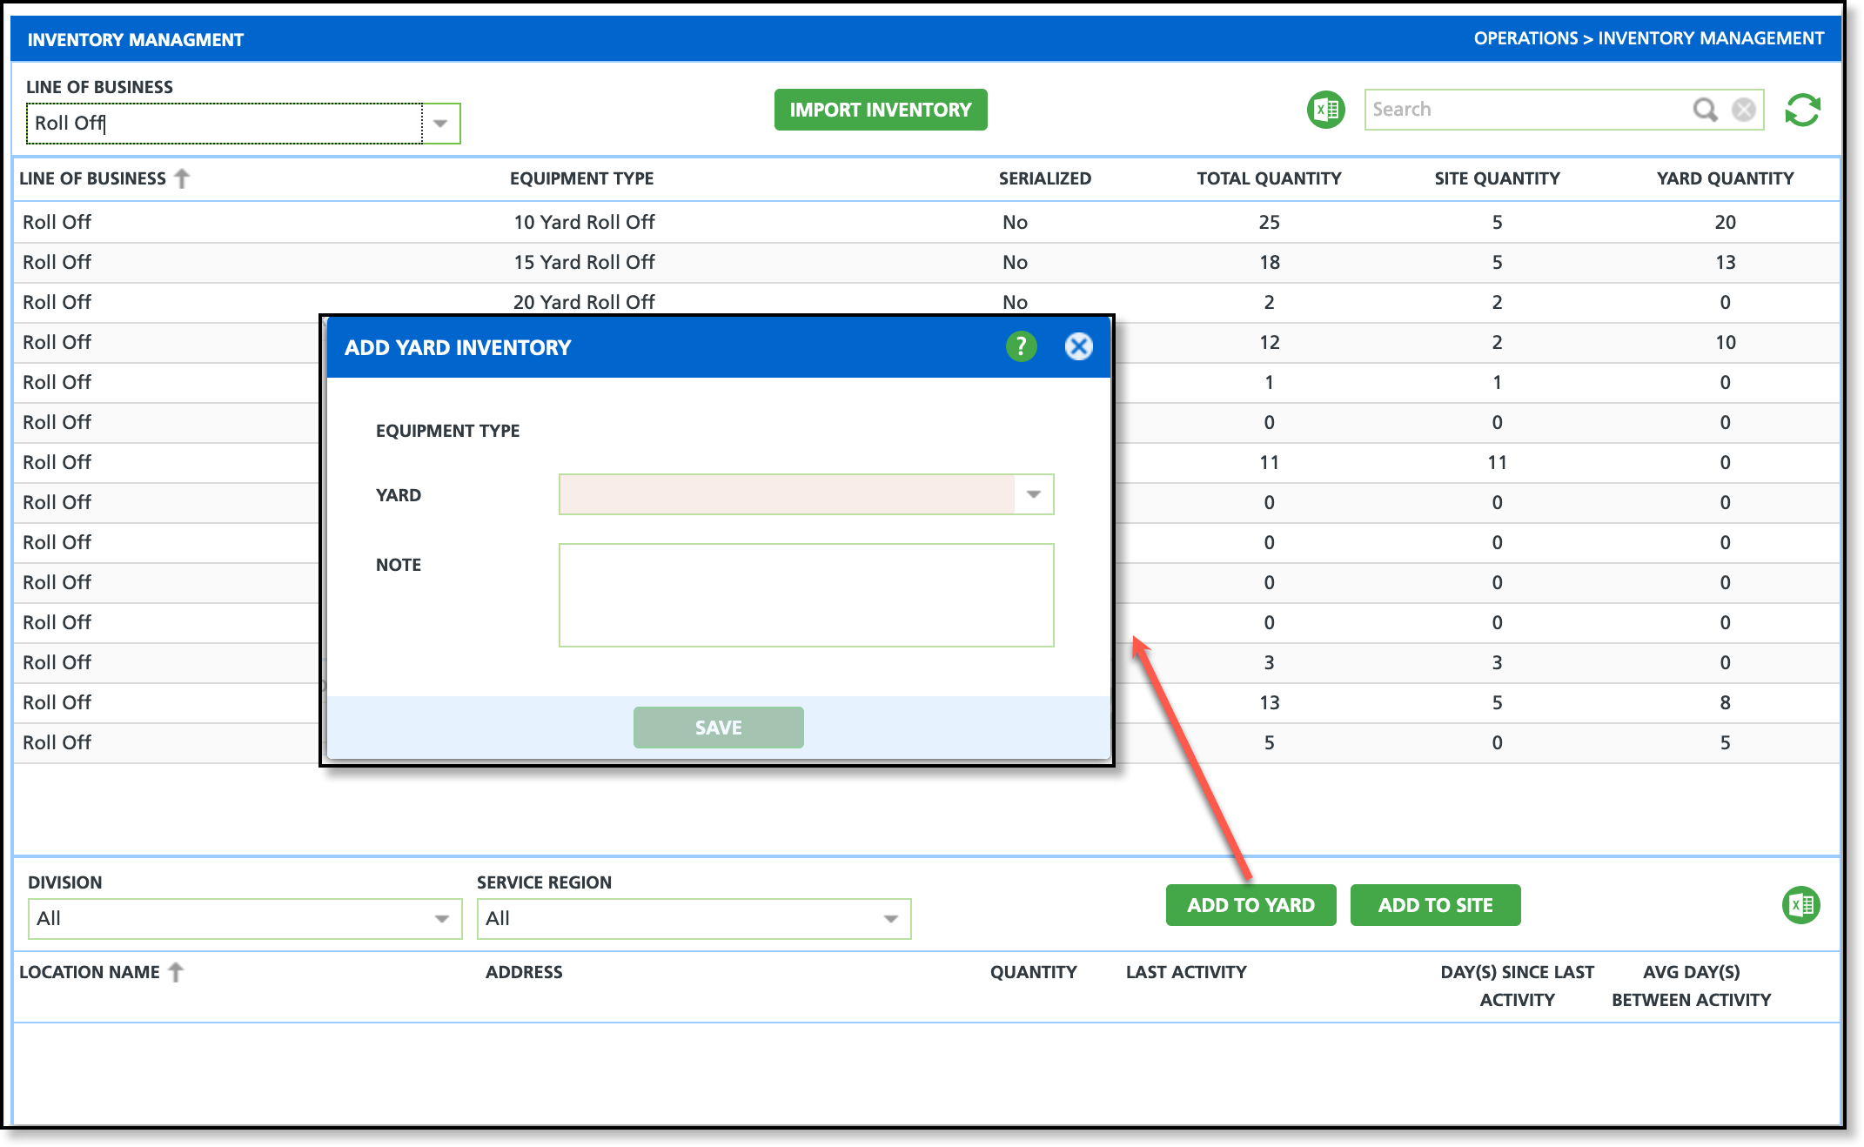The height and width of the screenshot is (1147, 1864).
Task: Open the Yard dropdown
Action: pos(1033,494)
